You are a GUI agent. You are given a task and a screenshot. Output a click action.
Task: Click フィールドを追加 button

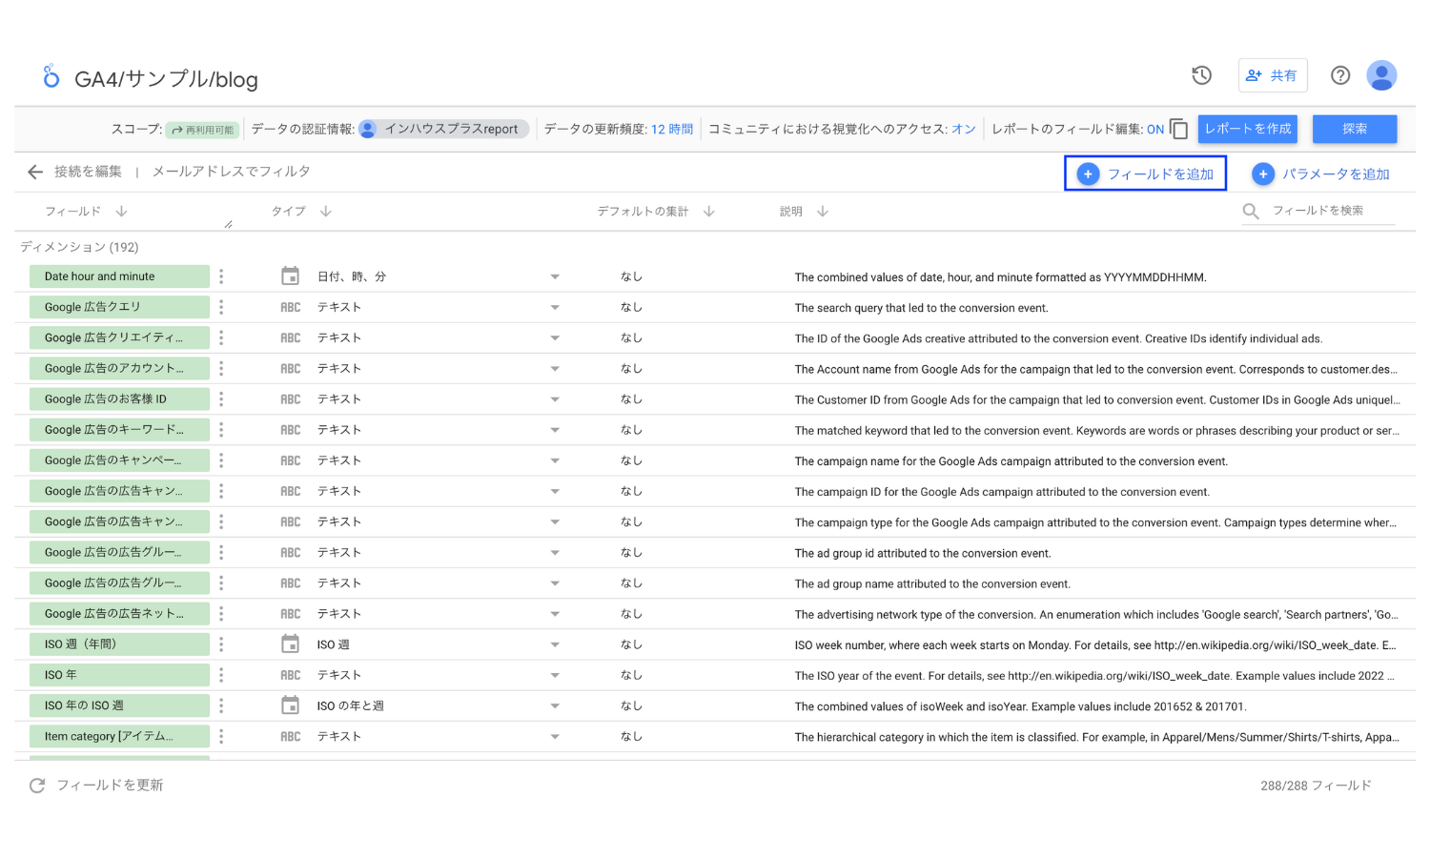point(1145,174)
